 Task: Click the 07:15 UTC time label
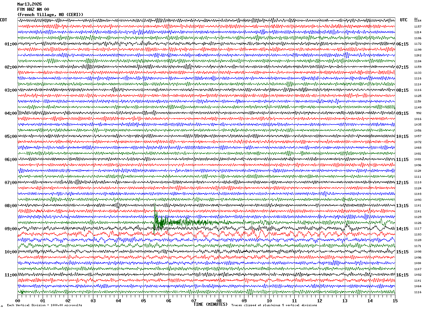pyautogui.click(x=402, y=67)
